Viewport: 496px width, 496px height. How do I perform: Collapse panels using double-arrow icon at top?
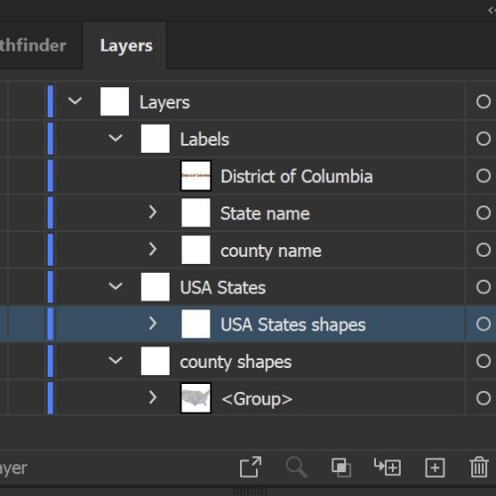491,10
